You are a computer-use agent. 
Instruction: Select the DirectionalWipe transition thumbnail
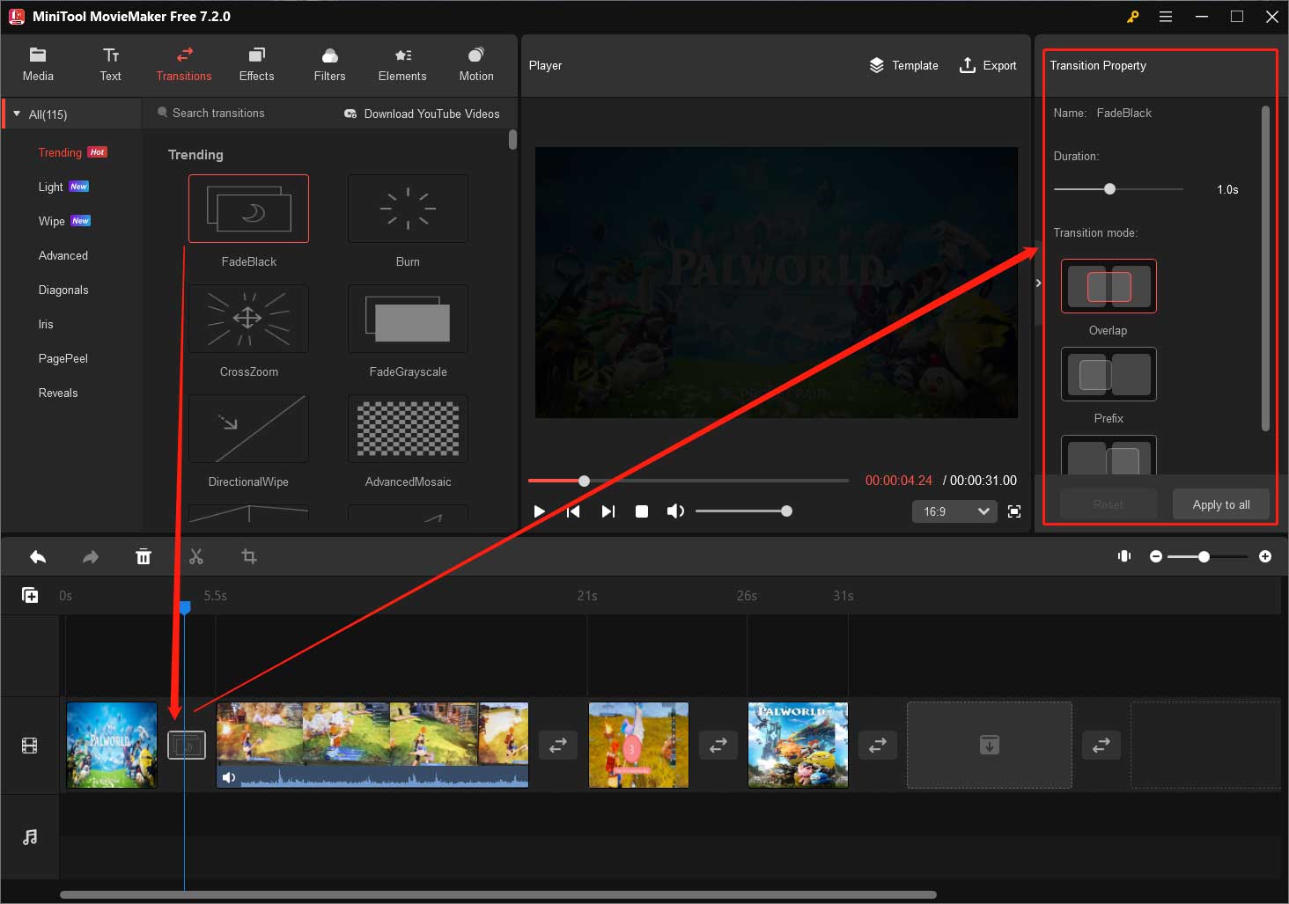coord(249,429)
